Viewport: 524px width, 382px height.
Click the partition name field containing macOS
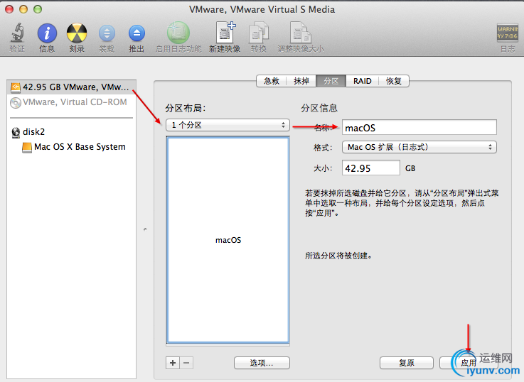pos(419,127)
